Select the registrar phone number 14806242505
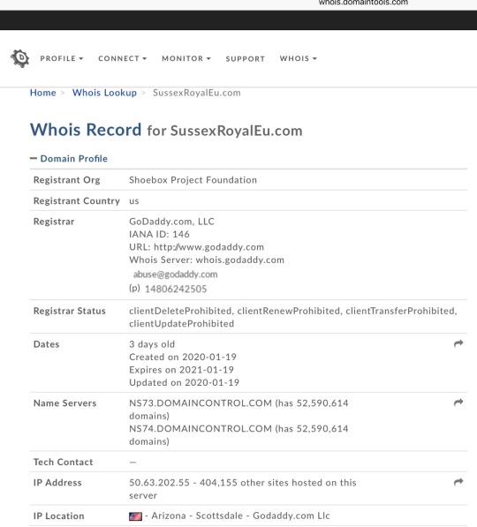The width and height of the screenshot is (477, 527). click(x=176, y=289)
